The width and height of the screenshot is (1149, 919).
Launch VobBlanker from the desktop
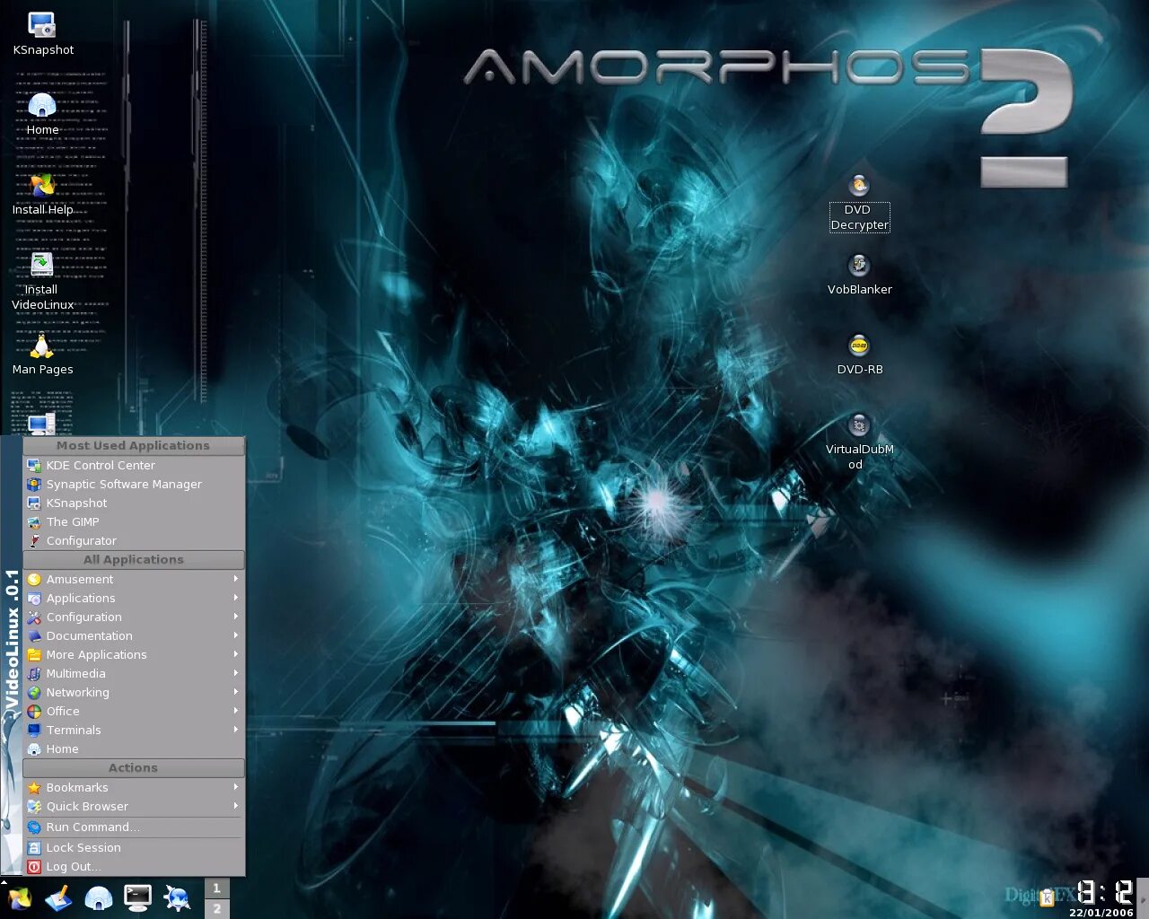click(x=859, y=266)
